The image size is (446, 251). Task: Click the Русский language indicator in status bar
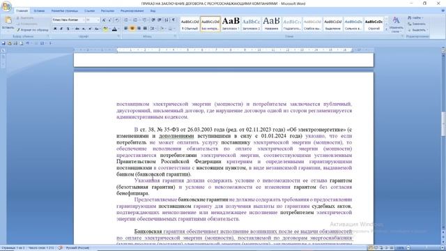coord(77,248)
